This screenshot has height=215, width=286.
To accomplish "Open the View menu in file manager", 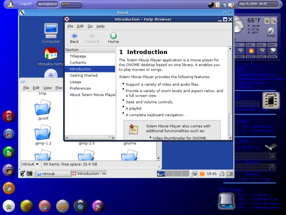I will pos(48,88).
